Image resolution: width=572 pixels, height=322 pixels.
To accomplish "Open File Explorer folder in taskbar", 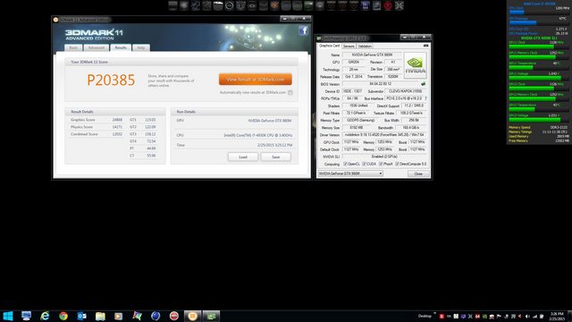I will (100, 316).
